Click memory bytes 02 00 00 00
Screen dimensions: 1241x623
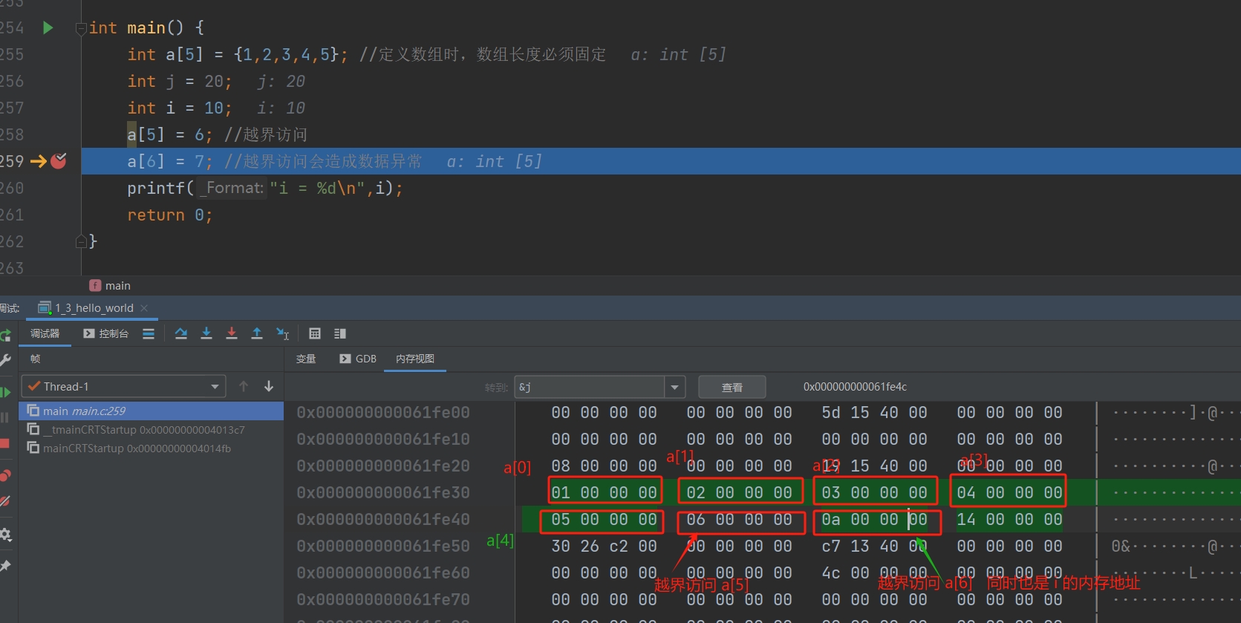click(x=739, y=492)
